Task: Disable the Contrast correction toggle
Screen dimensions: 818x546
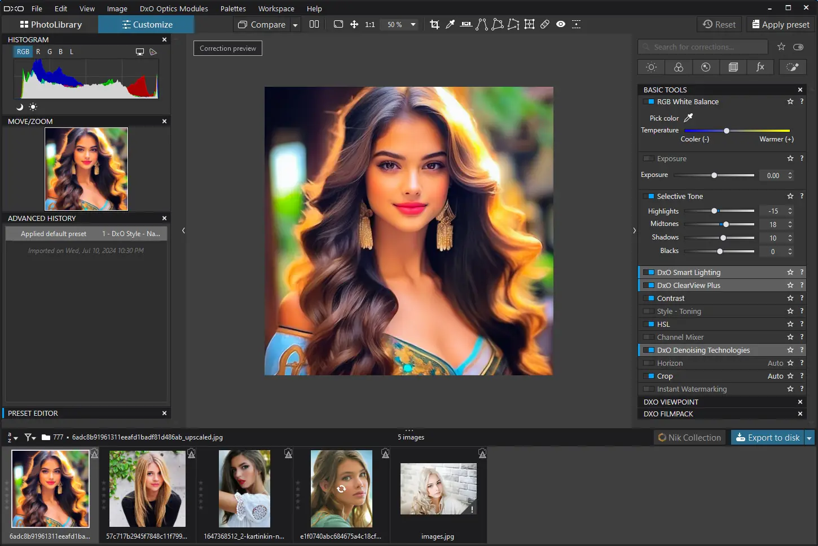Action: [x=649, y=299]
